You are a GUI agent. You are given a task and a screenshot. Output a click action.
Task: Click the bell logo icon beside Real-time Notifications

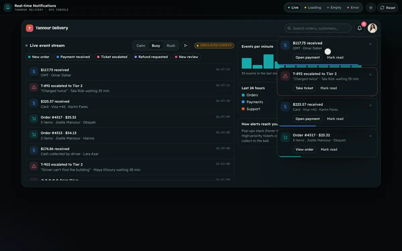coord(8,7)
